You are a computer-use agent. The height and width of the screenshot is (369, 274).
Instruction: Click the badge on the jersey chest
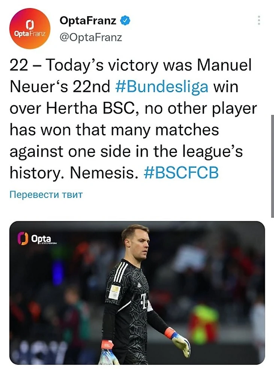[x=114, y=291]
